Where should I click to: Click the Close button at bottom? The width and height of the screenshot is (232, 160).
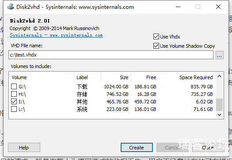[x=208, y=148]
